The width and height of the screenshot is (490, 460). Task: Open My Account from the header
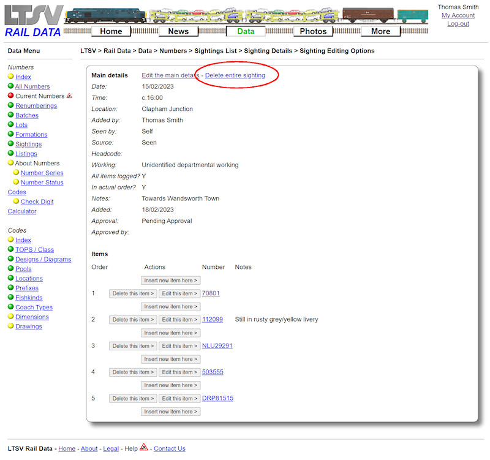pyautogui.click(x=458, y=15)
